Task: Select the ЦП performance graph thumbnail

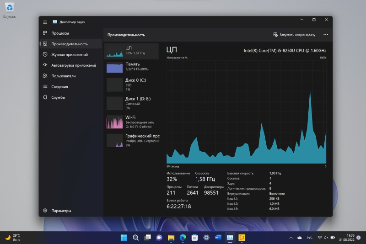Action: click(x=131, y=51)
